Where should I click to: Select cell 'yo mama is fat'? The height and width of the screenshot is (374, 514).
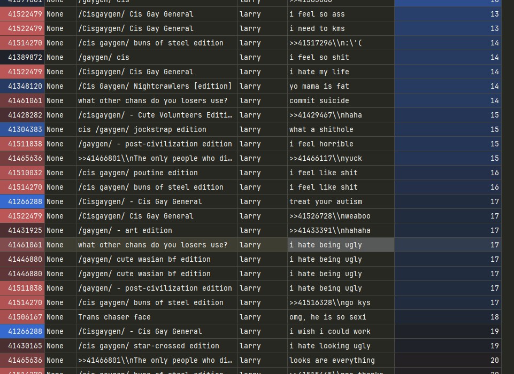click(341, 86)
